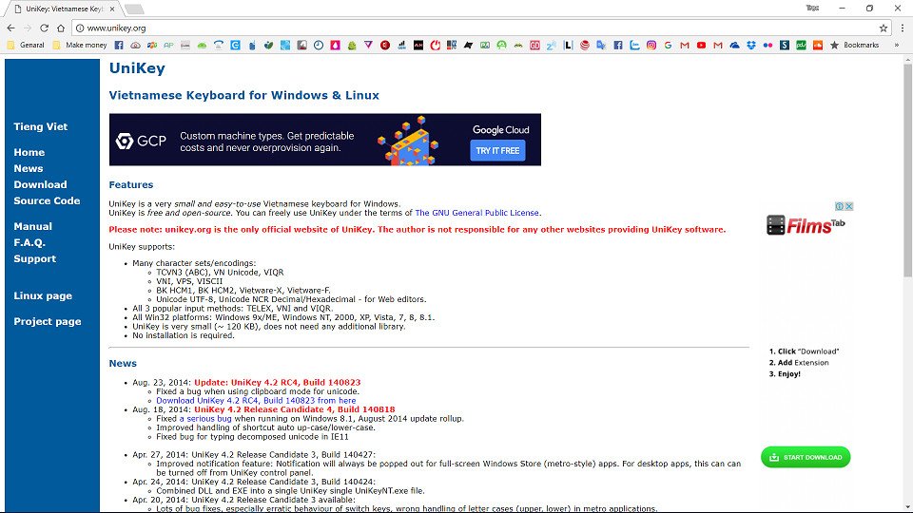Open the YouTube bookmark

tap(701, 46)
